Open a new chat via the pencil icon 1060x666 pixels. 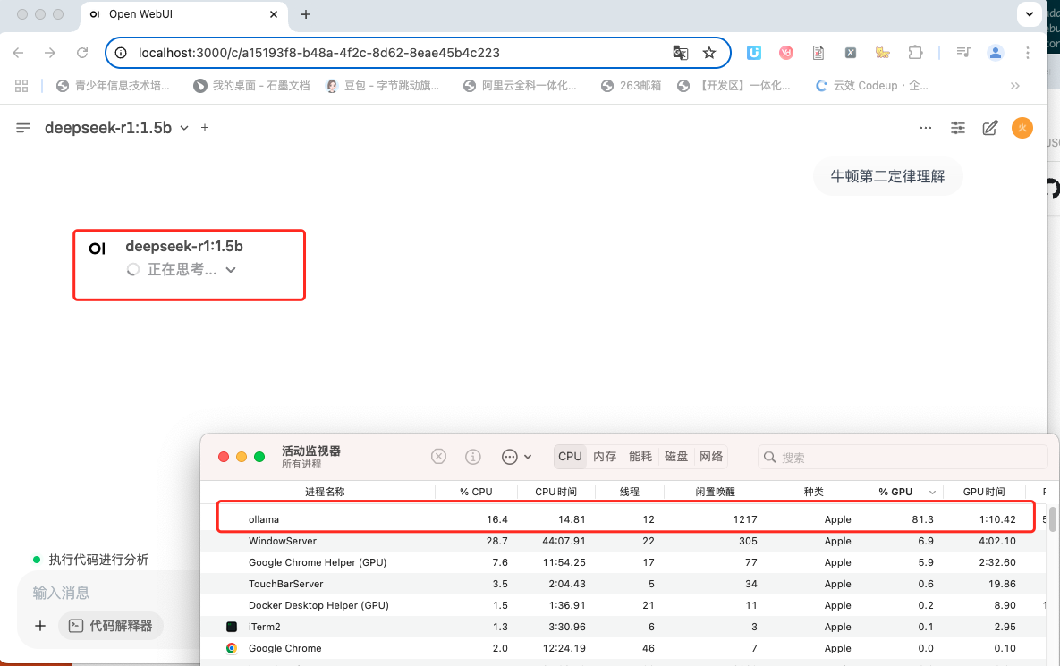click(x=989, y=128)
